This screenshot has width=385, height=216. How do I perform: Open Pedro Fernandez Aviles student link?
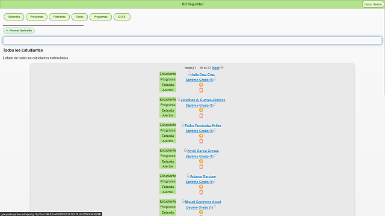coord(203,125)
